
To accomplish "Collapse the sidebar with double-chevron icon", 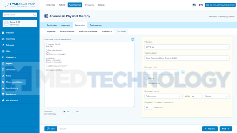I will point(36,130).
